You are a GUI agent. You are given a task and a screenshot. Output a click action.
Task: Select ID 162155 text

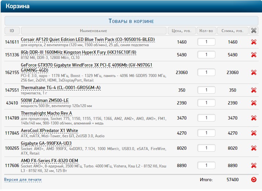pos(12,72)
